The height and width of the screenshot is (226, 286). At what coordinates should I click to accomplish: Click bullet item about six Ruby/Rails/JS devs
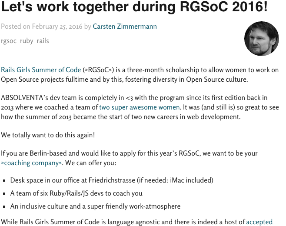pos(76,193)
